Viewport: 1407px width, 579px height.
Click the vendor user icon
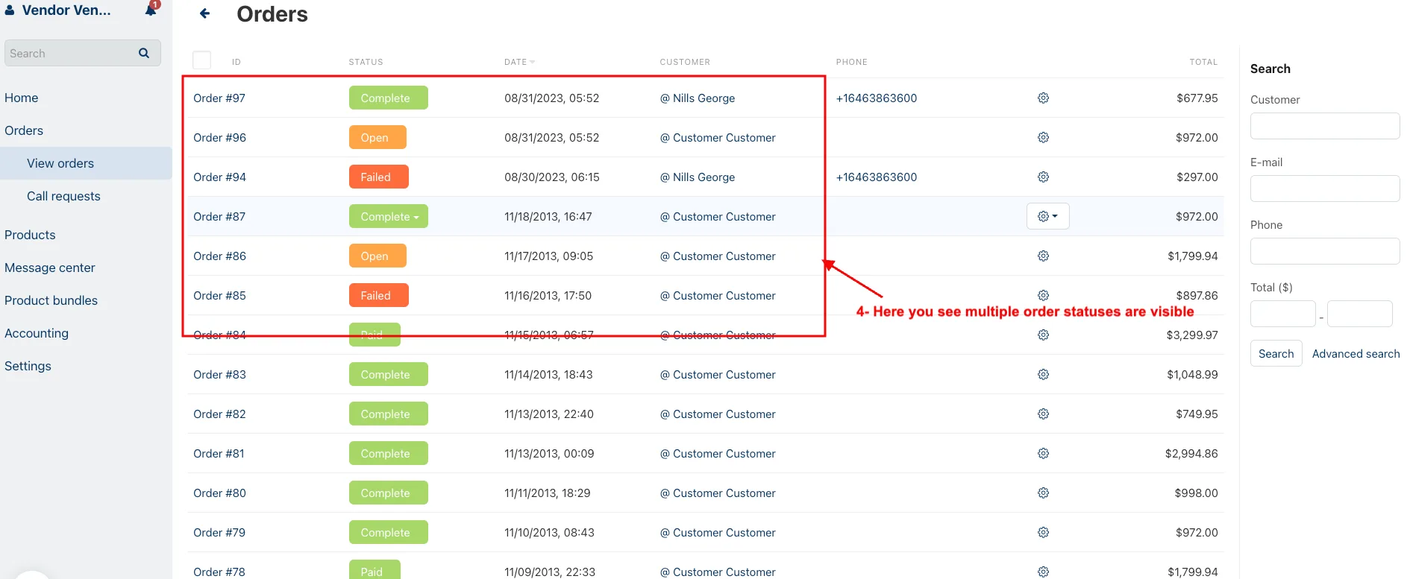10,10
